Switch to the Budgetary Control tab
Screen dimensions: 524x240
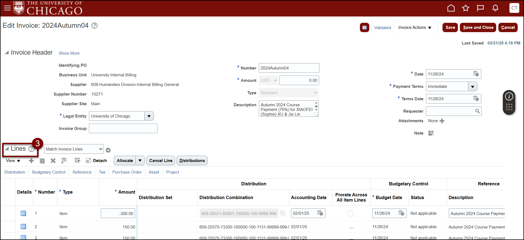pyautogui.click(x=49, y=172)
